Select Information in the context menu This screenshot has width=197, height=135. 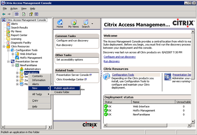[x=39, y=80]
